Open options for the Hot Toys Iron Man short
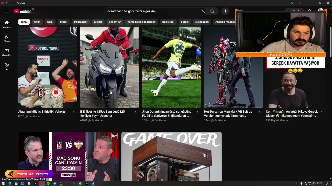 259,113
